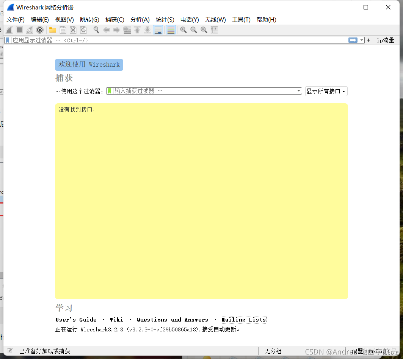Stop capturing packets square icon
This screenshot has width=403, height=359.
point(19,30)
